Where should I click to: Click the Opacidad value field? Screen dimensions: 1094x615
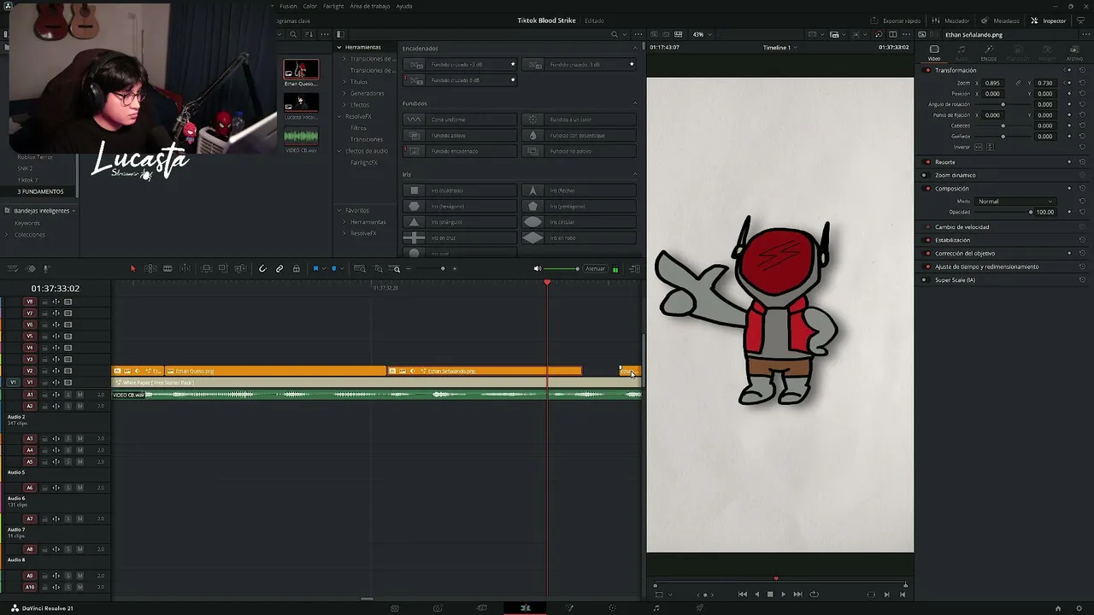(x=1044, y=212)
